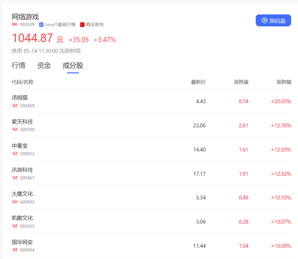Screen dimensions: 298x259
Task: Click the Level1 基础行情 badge icon
Action: click(41, 24)
